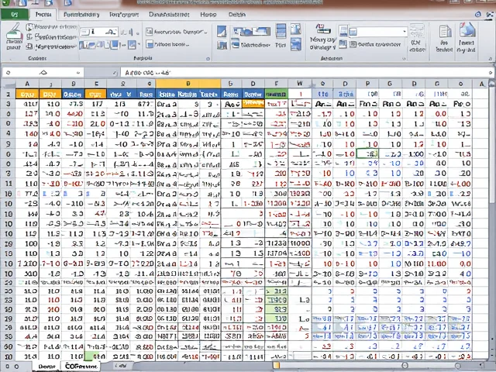Click the large icon at ribbon far right

pyautogui.click(x=467, y=35)
